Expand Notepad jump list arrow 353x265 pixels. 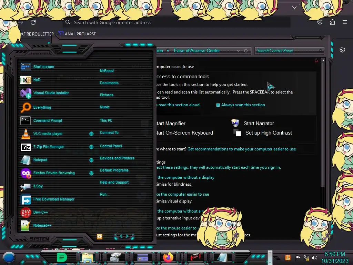(x=91, y=160)
